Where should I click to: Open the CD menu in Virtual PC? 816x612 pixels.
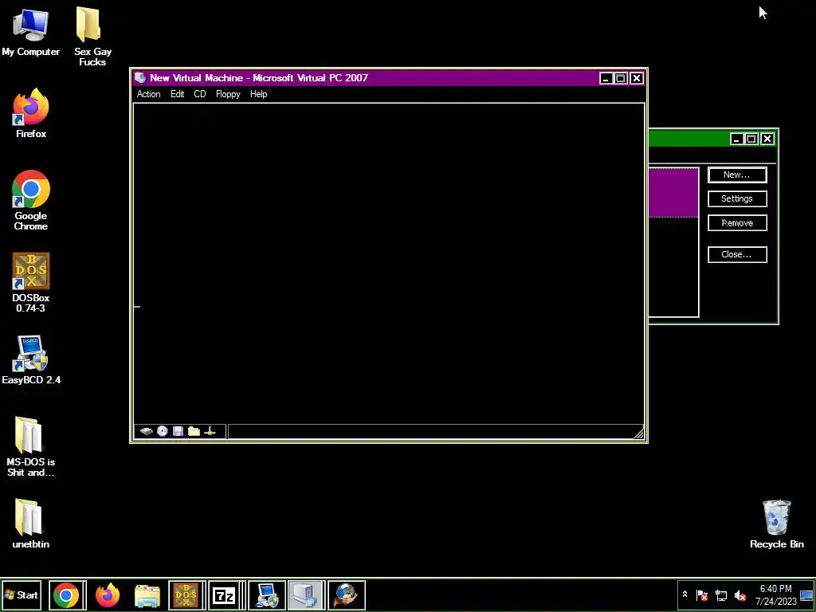coord(200,94)
